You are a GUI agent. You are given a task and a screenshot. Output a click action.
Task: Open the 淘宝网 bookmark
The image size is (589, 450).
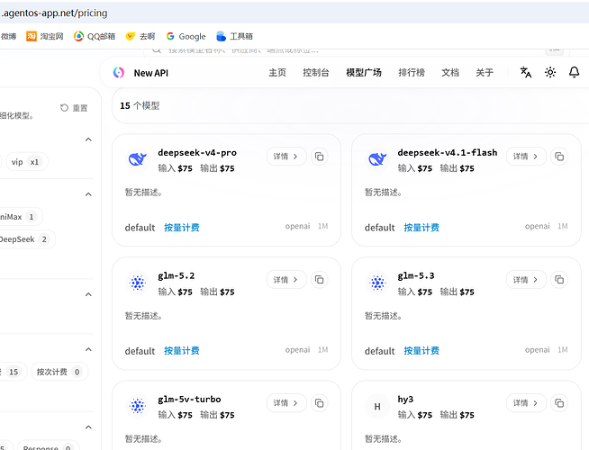[45, 36]
